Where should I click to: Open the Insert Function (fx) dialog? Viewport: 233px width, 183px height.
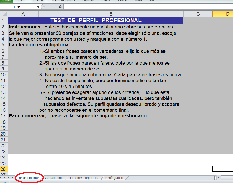tap(60, 7)
